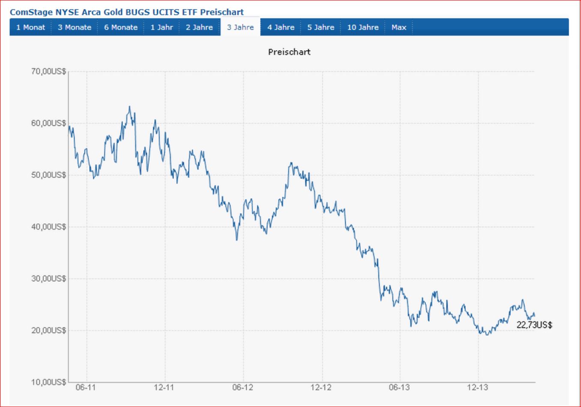Show the 1 Jahr price chart
Screen dimensions: 581x407
(162, 27)
